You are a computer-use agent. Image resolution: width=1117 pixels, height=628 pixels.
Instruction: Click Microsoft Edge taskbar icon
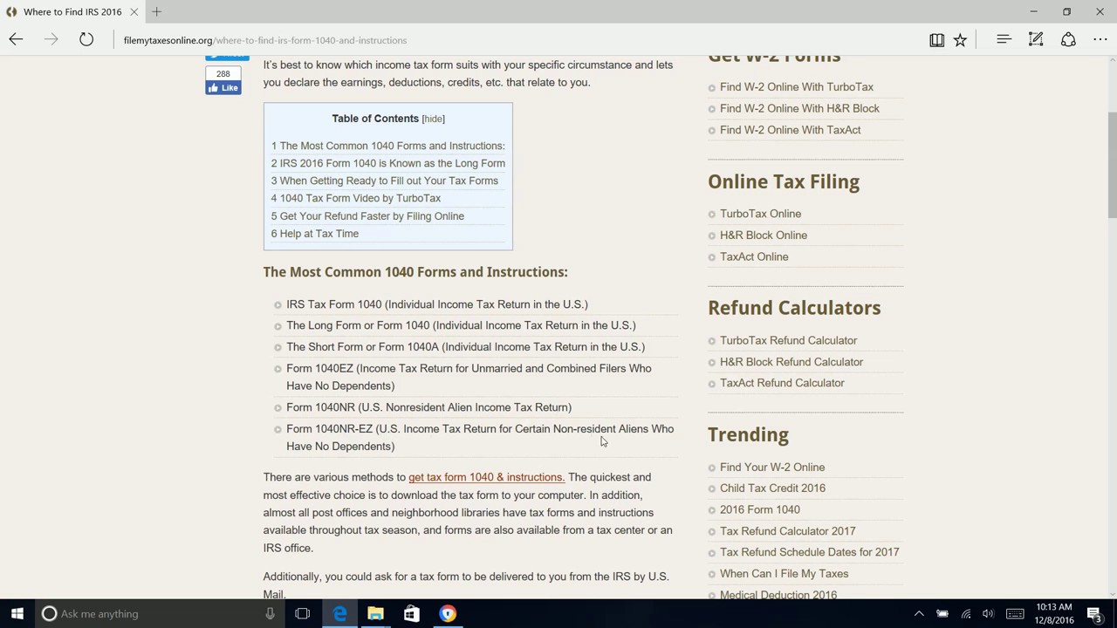point(339,614)
